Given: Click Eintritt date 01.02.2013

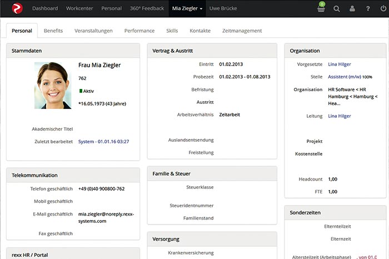Looking at the screenshot, I should pyautogui.click(x=231, y=64).
